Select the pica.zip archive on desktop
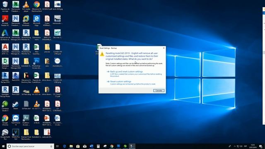The image size is (265, 149). (x=47, y=48)
